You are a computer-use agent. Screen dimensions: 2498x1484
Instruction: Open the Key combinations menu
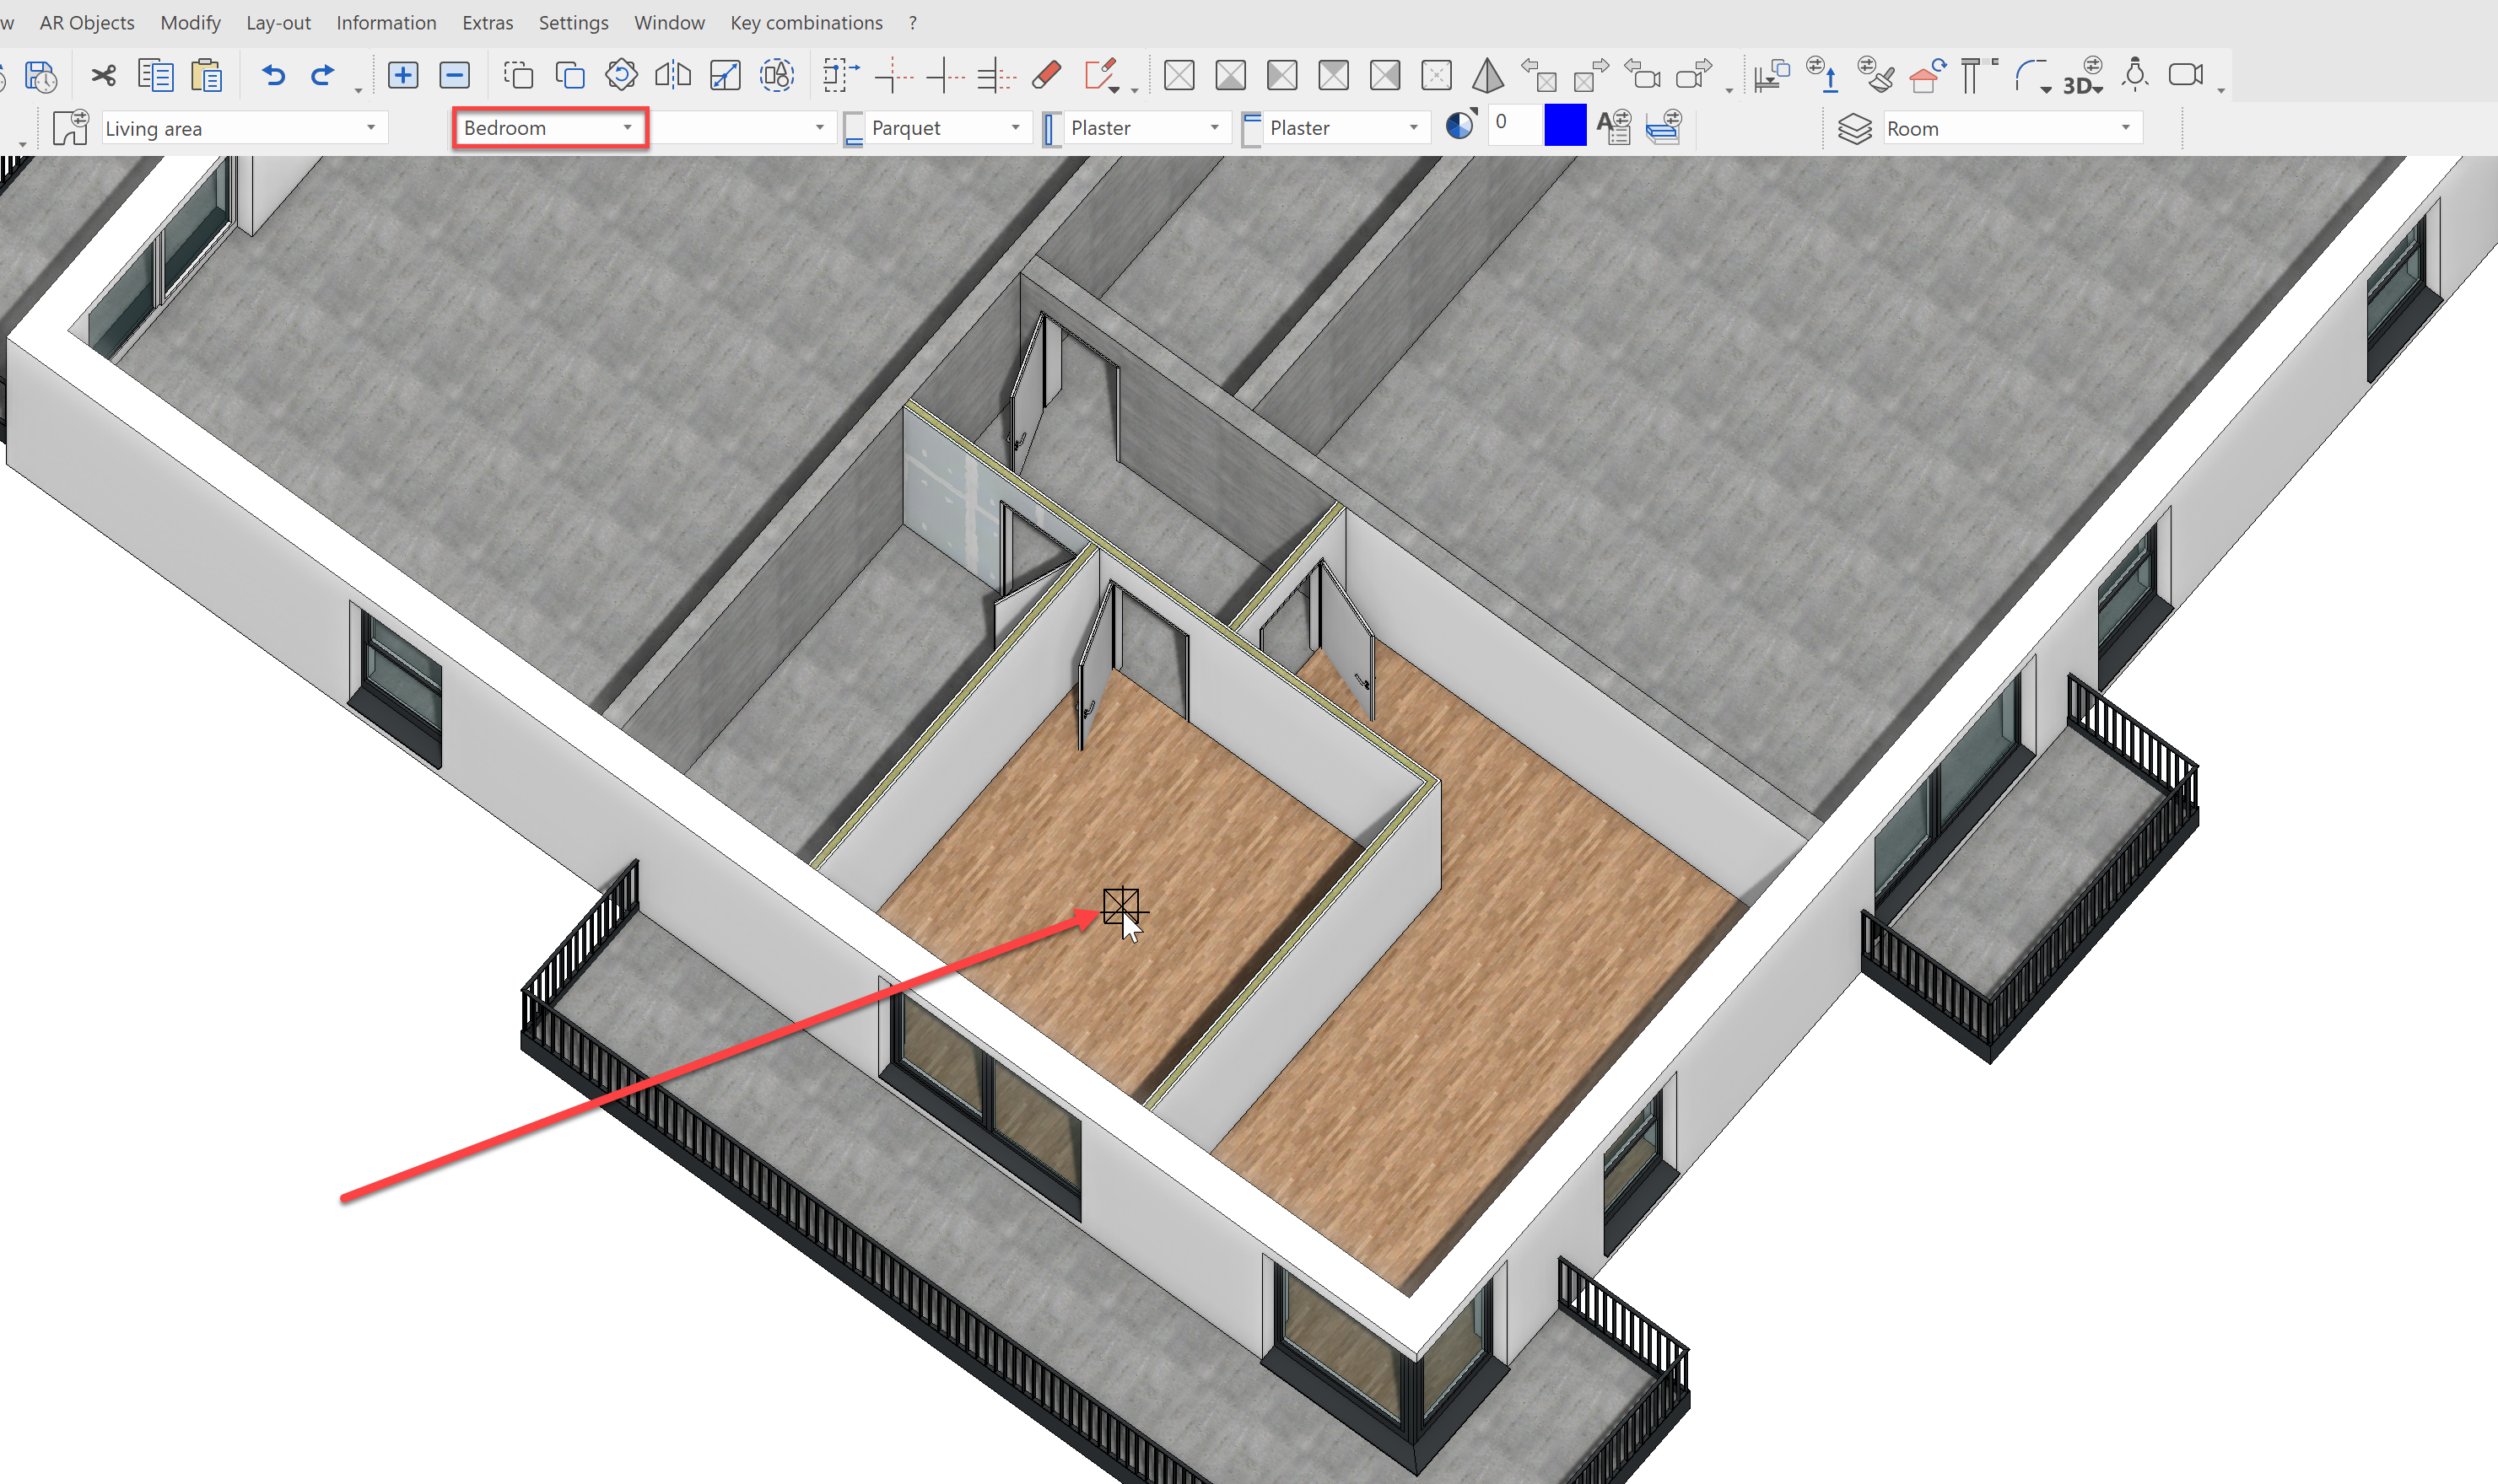tap(807, 23)
